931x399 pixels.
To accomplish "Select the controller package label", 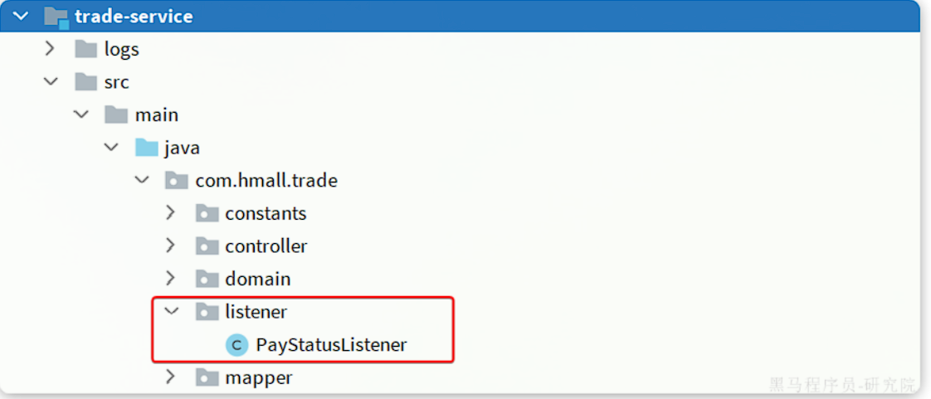I will click(266, 246).
